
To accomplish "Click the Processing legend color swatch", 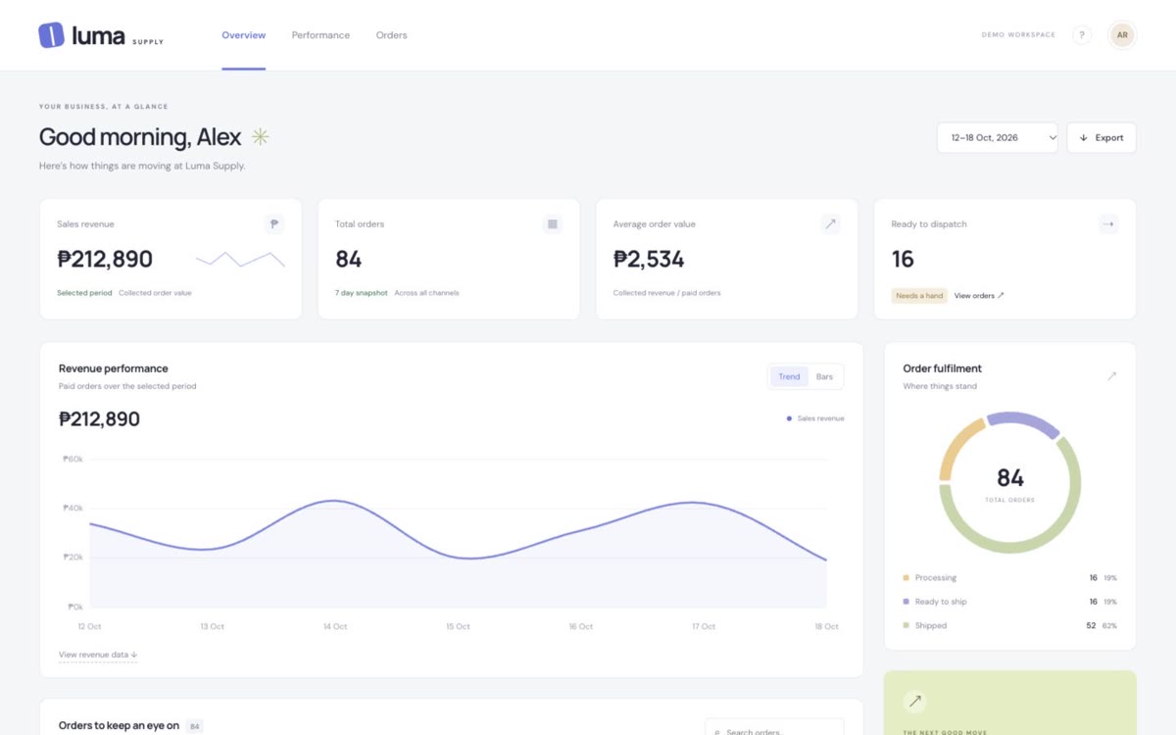I will [x=906, y=578].
